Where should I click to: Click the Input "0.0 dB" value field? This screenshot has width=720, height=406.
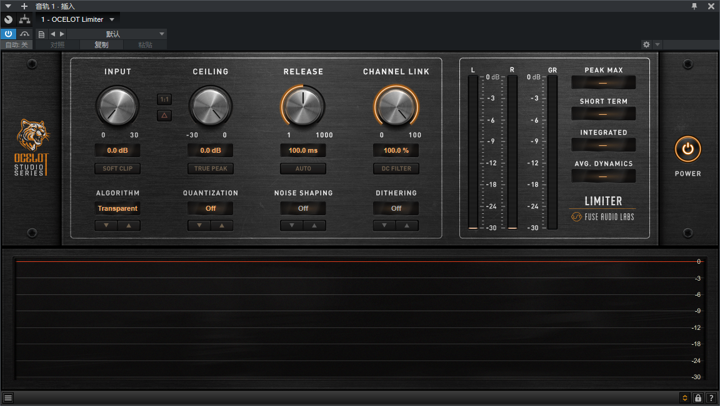click(117, 150)
